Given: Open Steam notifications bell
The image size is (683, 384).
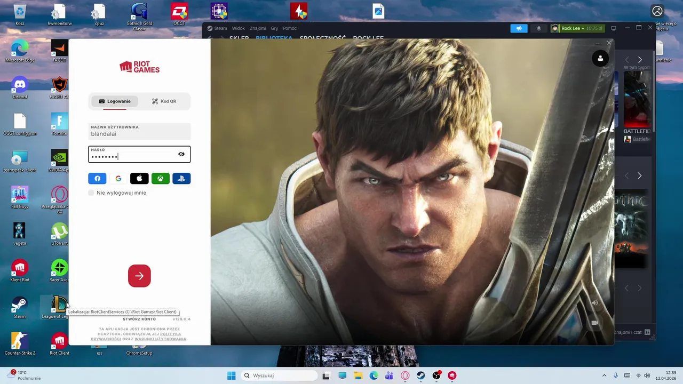Looking at the screenshot, I should pyautogui.click(x=538, y=28).
